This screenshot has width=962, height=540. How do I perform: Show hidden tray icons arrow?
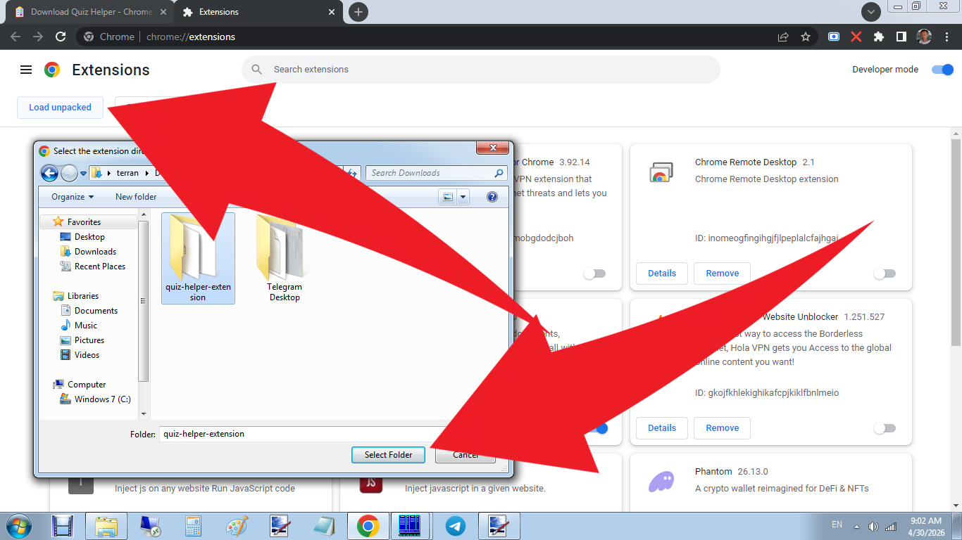click(856, 527)
